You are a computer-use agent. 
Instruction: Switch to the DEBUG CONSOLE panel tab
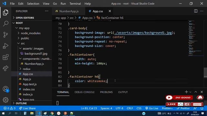tap(84, 92)
